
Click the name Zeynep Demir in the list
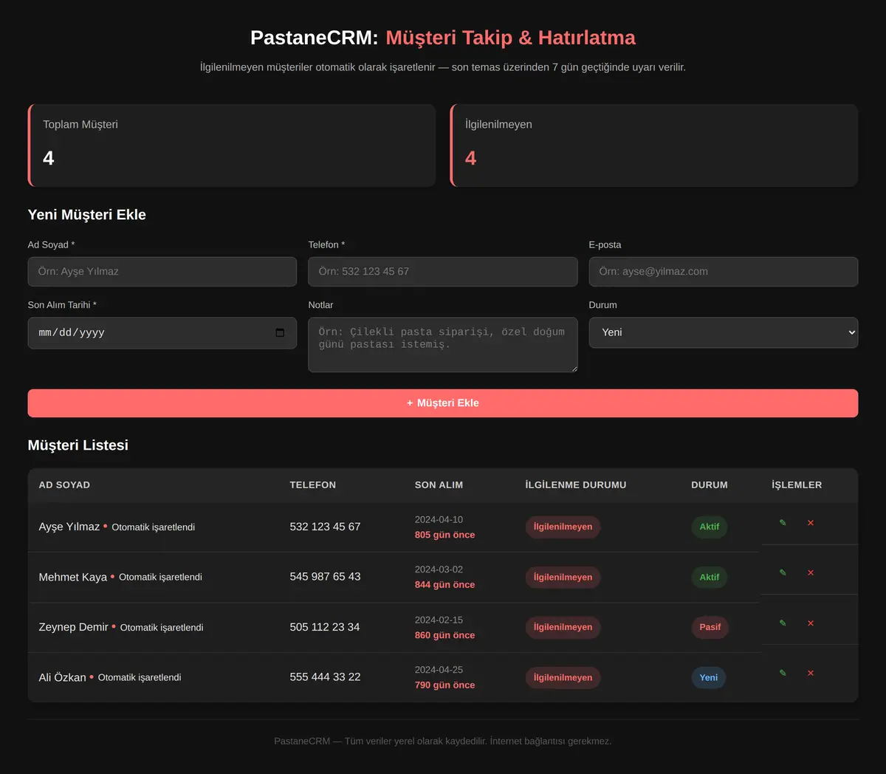(x=74, y=627)
